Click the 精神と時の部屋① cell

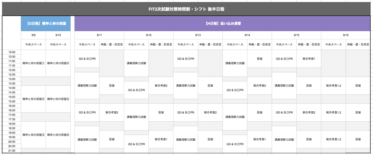33,63
